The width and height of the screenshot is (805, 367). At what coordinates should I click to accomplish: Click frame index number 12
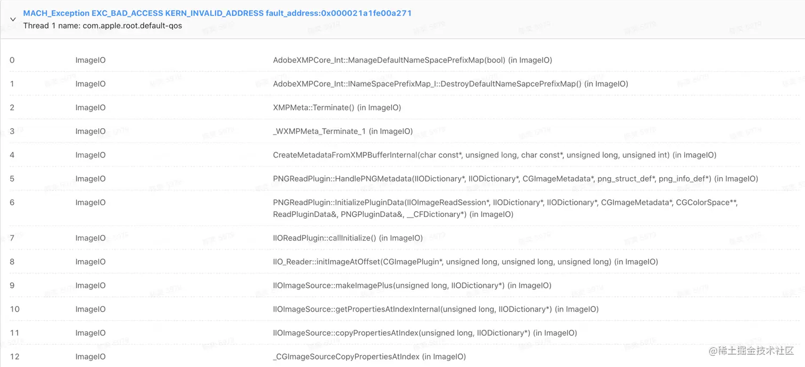click(x=14, y=356)
